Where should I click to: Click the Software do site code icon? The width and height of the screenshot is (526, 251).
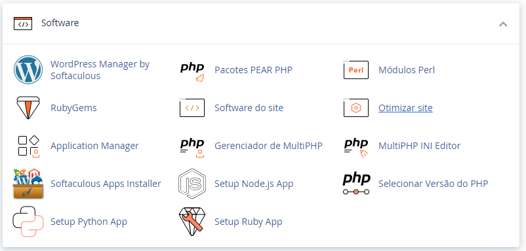192,108
